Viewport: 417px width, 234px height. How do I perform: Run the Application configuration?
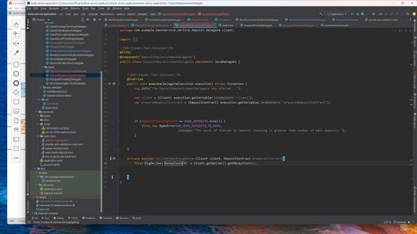352,14
